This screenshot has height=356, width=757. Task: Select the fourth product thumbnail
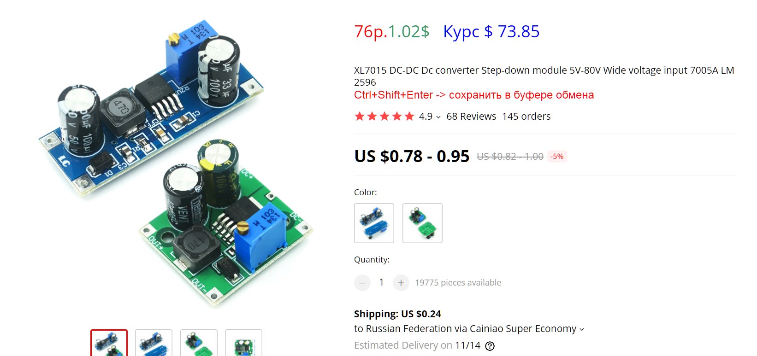coord(243,343)
